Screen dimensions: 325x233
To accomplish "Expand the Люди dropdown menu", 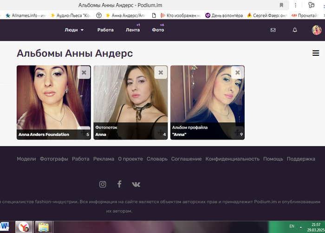I will (74, 30).
